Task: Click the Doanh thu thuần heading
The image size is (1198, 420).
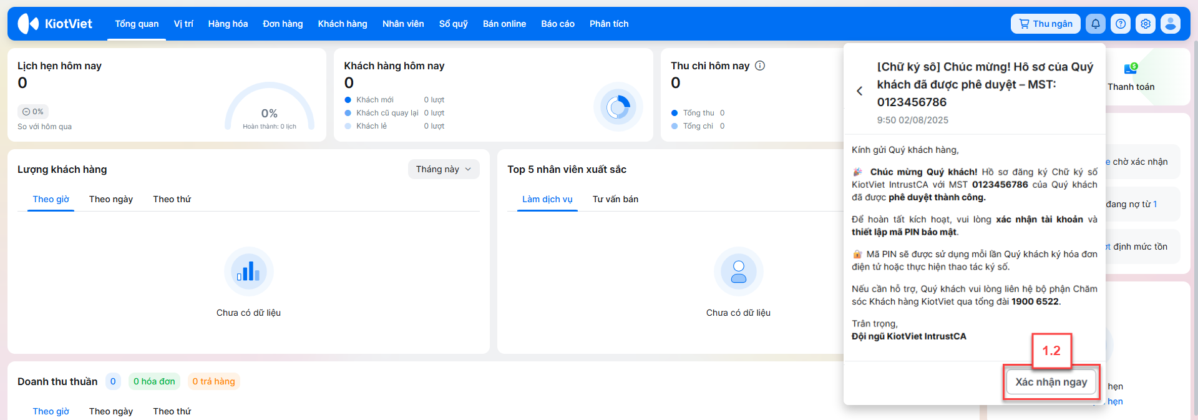Action: point(57,381)
